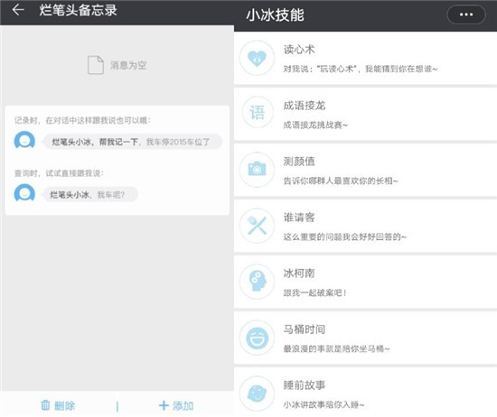Tap the trash icon next to 删除

[45, 405]
